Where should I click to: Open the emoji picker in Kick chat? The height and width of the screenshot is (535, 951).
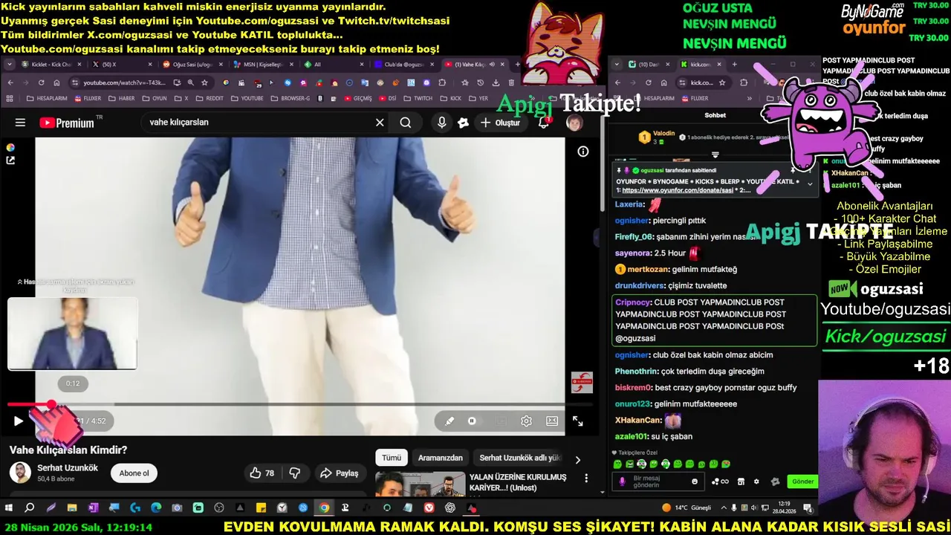(695, 481)
